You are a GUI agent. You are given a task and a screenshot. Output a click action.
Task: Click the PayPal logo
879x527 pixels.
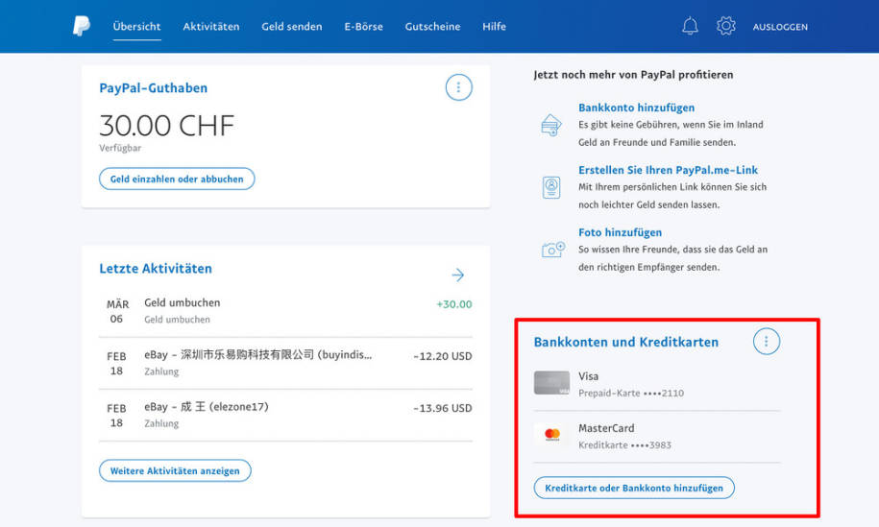point(82,26)
